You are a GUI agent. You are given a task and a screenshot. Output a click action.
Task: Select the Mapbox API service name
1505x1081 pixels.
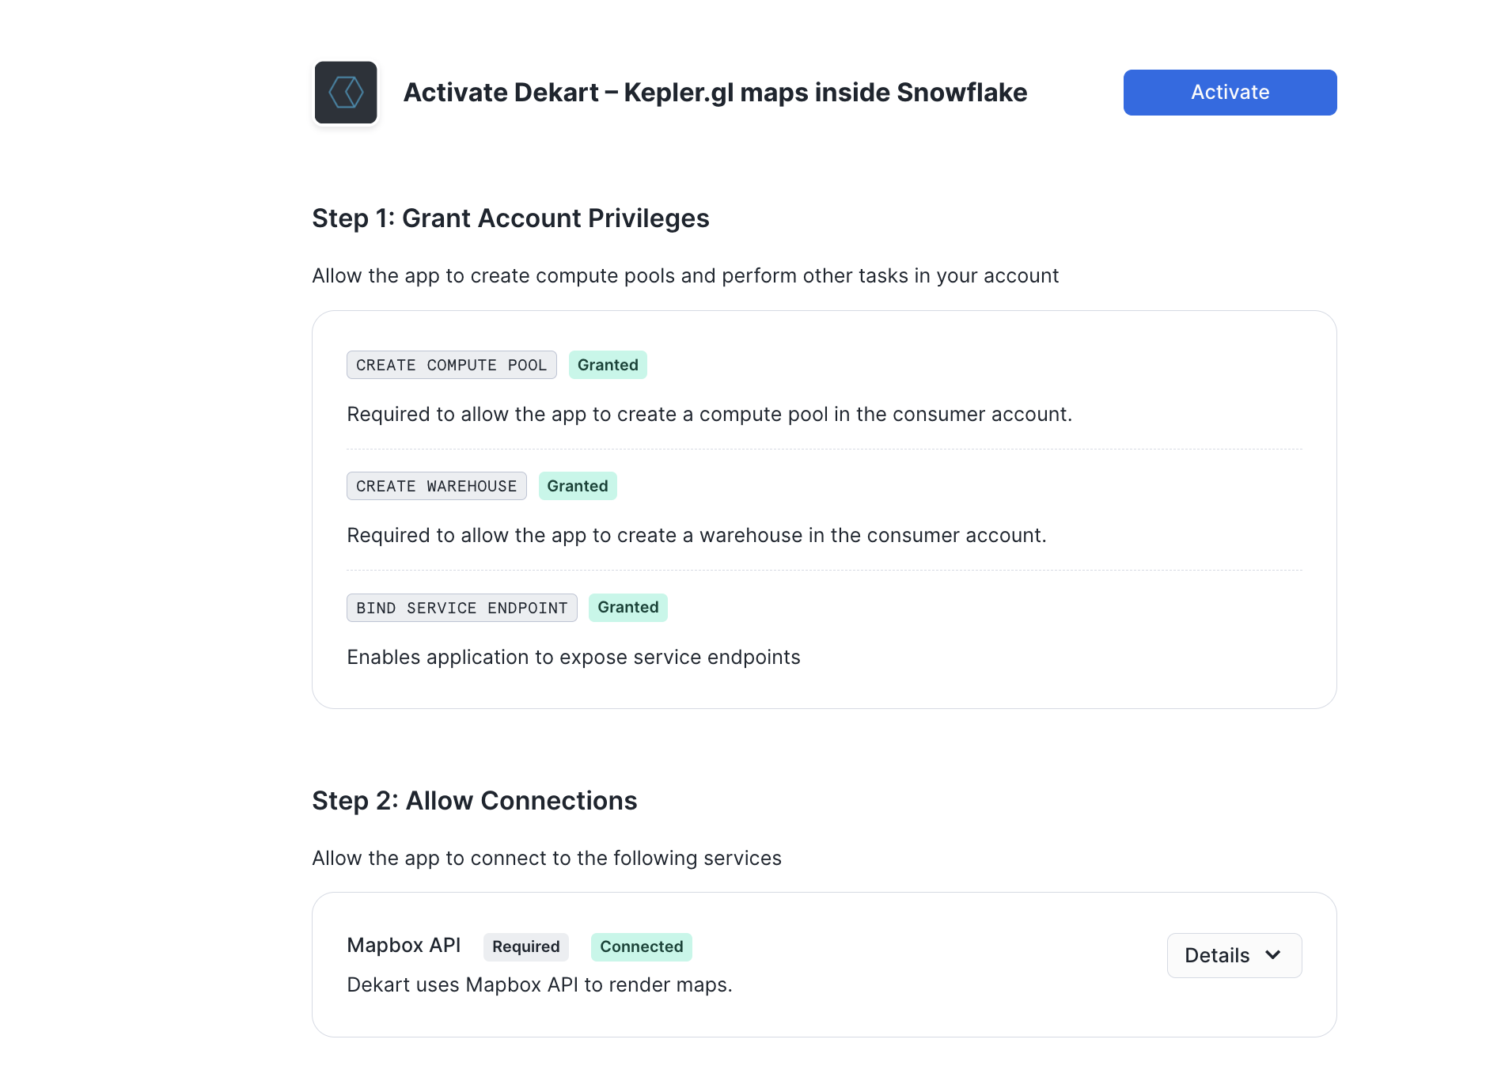(x=404, y=946)
